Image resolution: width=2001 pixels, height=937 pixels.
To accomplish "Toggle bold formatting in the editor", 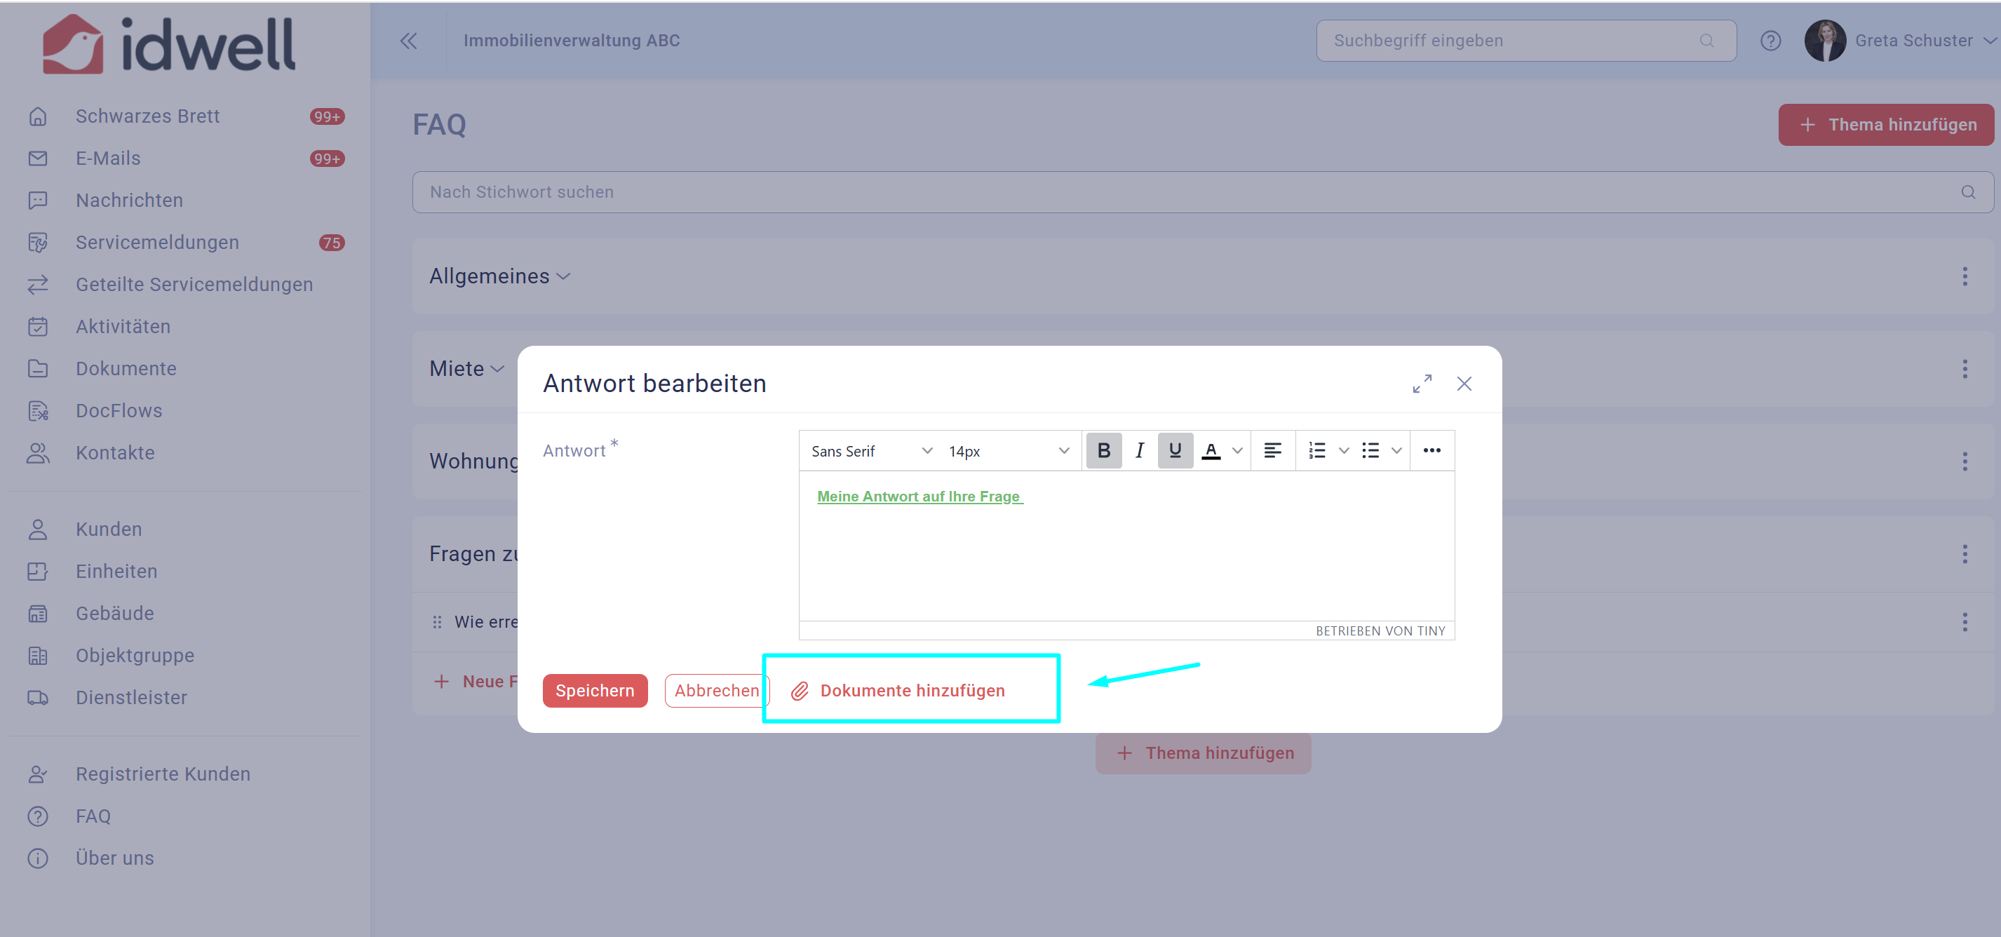I will tap(1103, 451).
